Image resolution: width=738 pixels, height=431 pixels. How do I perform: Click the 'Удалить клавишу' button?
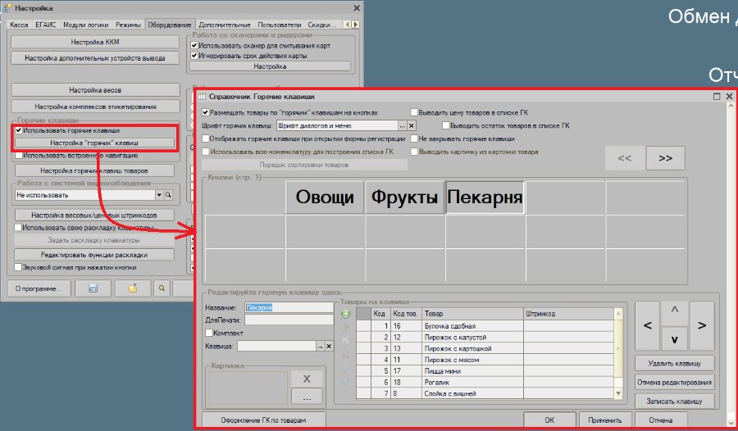pyautogui.click(x=675, y=363)
